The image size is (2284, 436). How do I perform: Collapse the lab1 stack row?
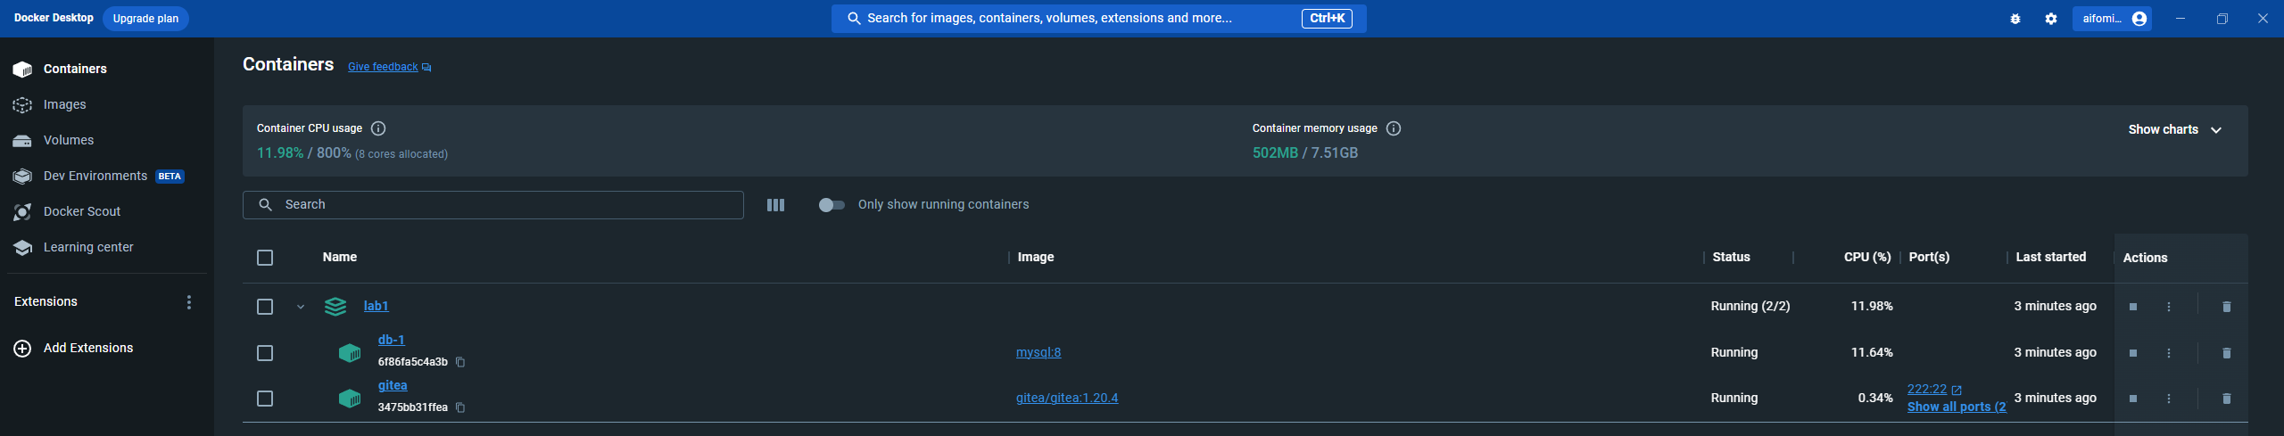click(301, 307)
